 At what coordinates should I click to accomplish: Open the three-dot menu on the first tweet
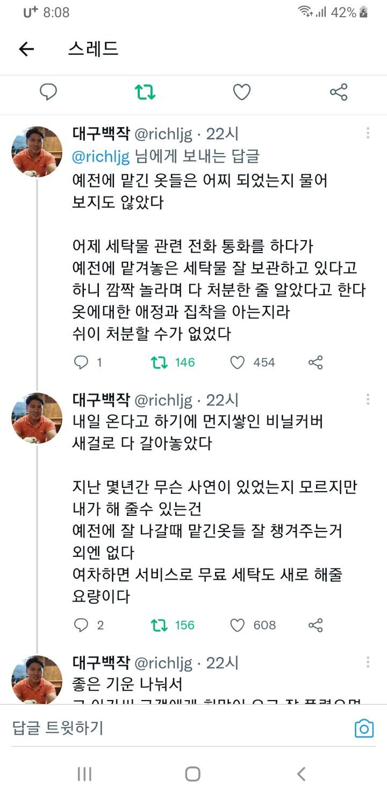click(368, 134)
